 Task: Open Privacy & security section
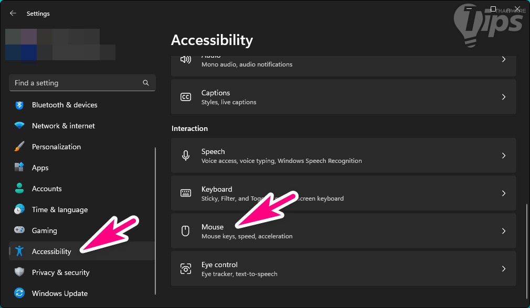[x=60, y=272]
